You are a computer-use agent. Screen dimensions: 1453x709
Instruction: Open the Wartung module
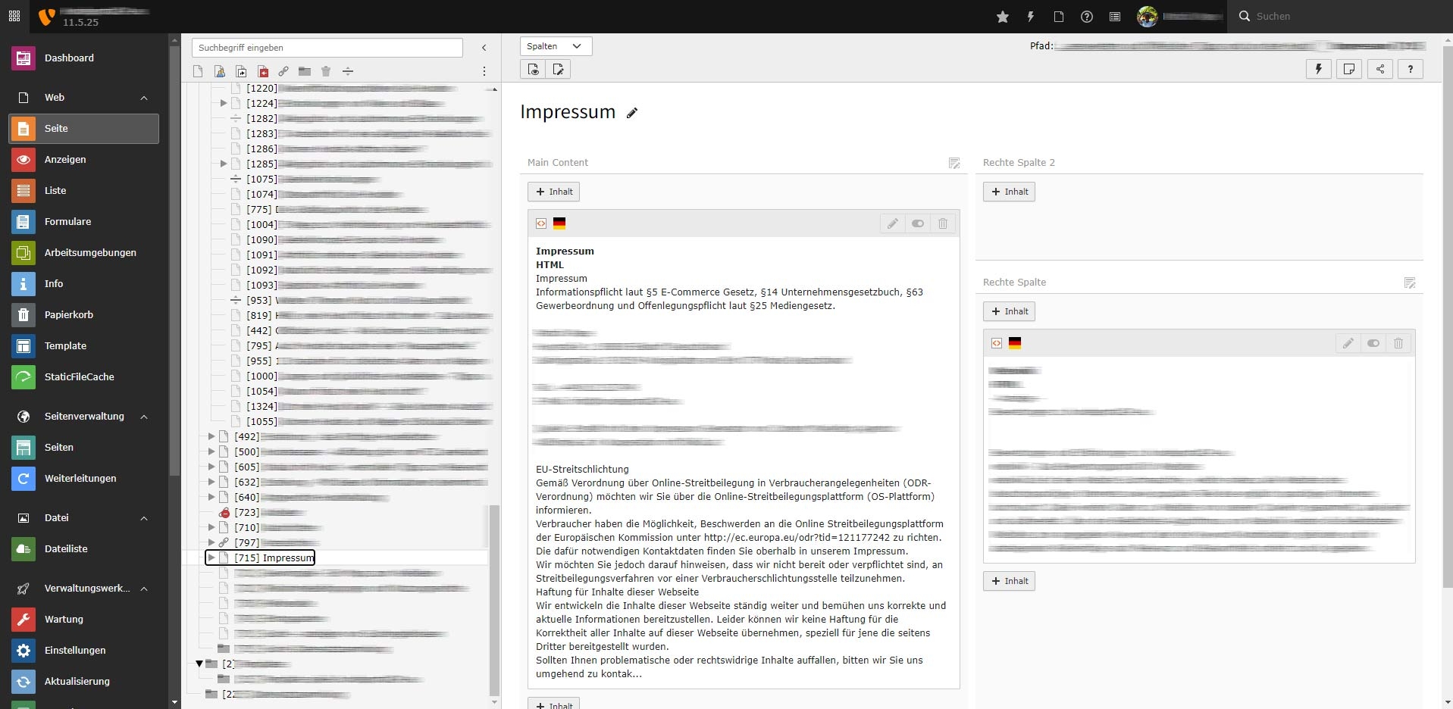click(83, 620)
